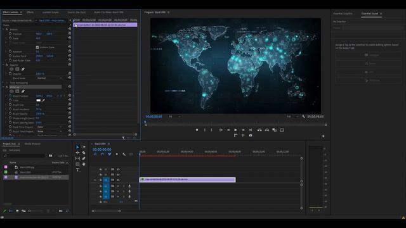Mute audio track A1
Screen dimensions: 406x228
tap(118, 186)
